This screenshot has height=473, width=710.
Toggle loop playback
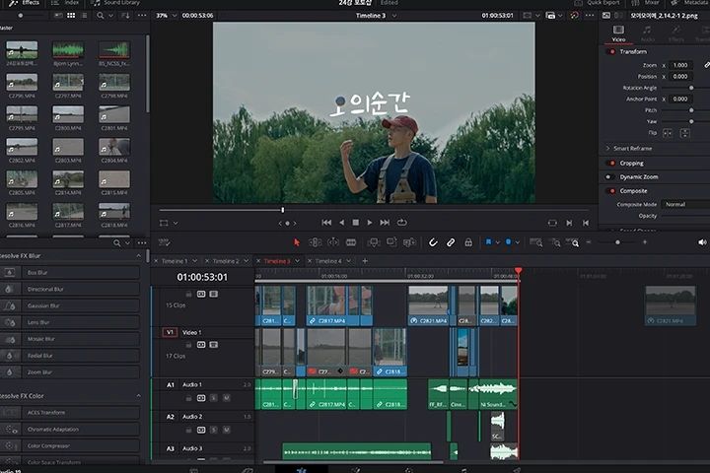402,223
